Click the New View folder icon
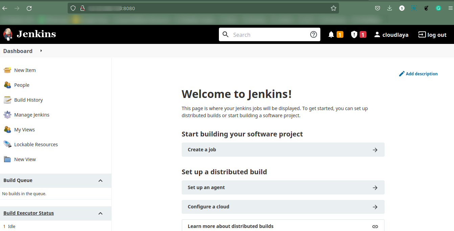Image resolution: width=454 pixels, height=231 pixels. pos(7,159)
